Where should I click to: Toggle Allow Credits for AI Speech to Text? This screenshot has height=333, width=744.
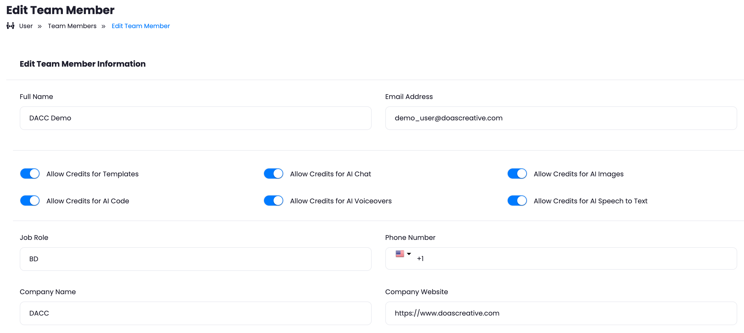coord(517,201)
